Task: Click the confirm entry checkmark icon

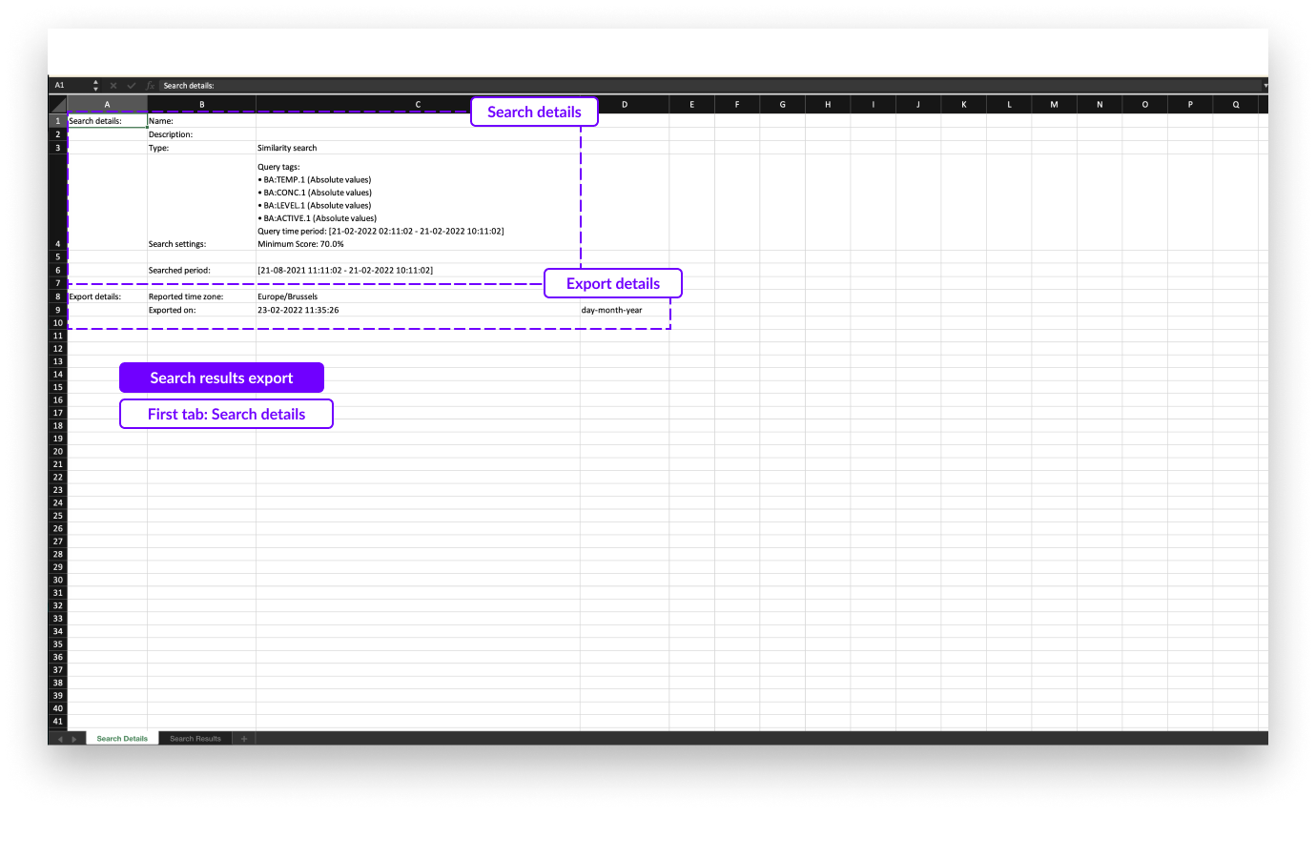Action: 132,86
